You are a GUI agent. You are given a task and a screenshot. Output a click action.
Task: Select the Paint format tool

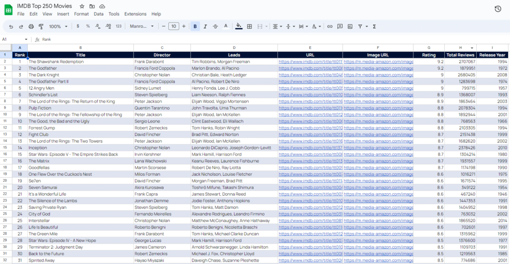point(41,26)
